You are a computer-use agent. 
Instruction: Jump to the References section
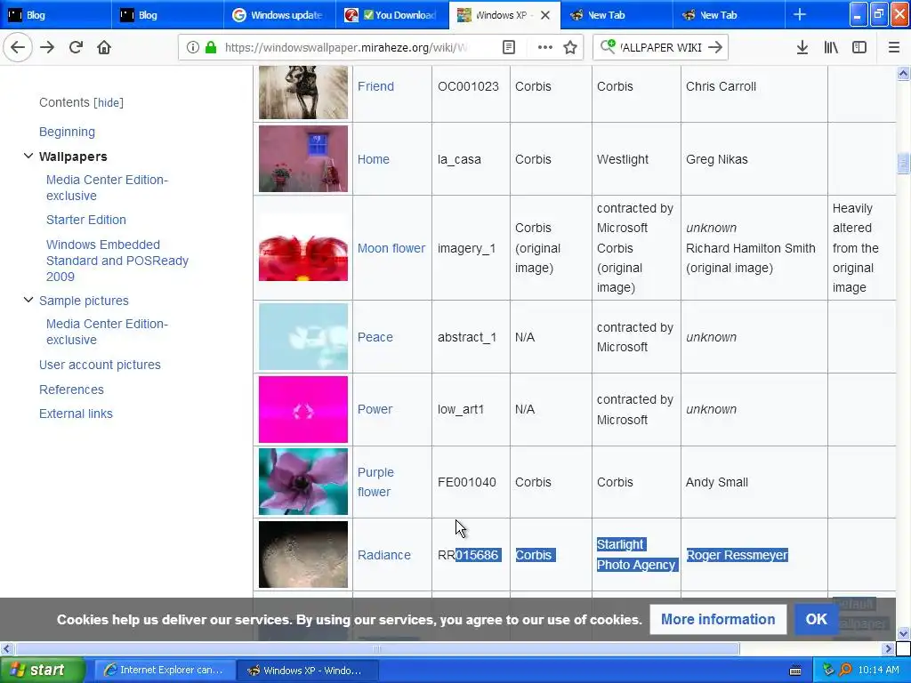click(71, 390)
